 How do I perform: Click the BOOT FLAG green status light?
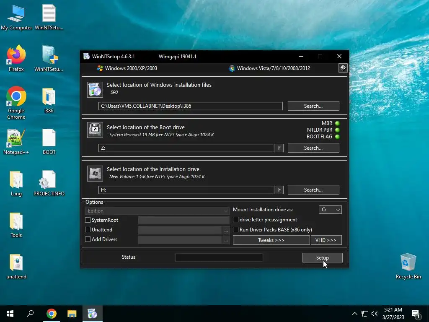click(337, 137)
